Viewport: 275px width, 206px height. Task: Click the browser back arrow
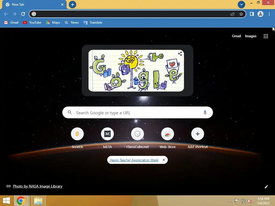pos(6,14)
